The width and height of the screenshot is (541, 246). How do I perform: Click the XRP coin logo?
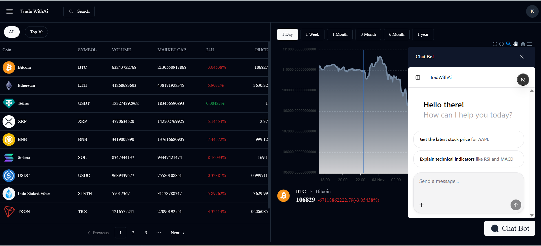pyautogui.click(x=9, y=121)
